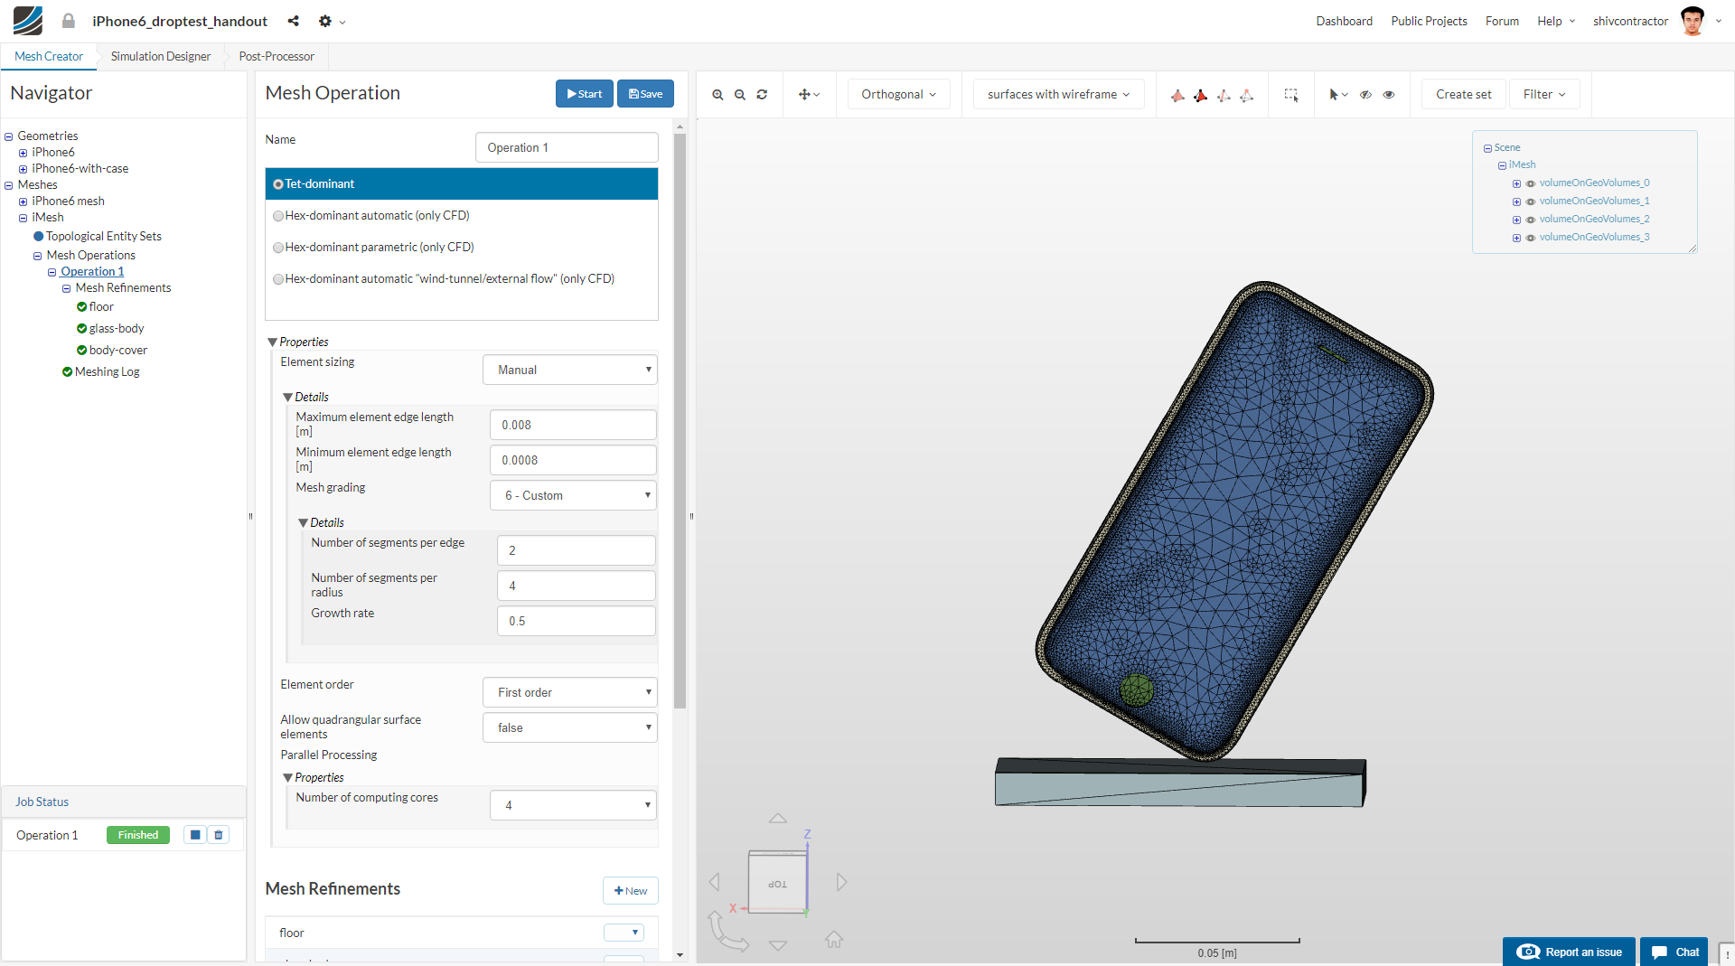
Task: Click the solid red tetrahedron mesh quality icon
Action: tap(1201, 95)
